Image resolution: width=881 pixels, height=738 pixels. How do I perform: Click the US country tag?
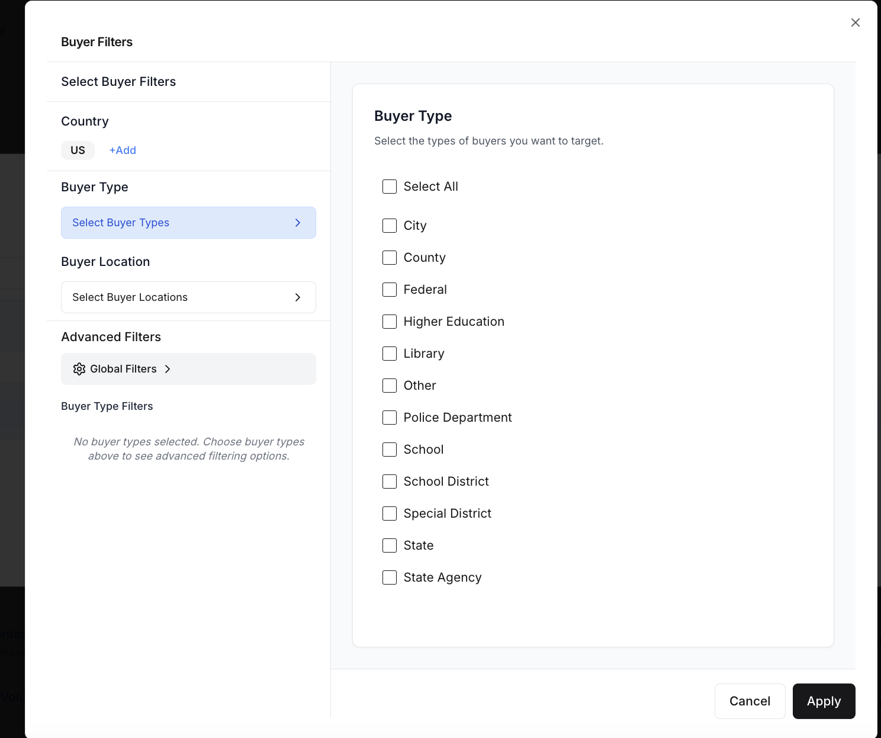78,150
